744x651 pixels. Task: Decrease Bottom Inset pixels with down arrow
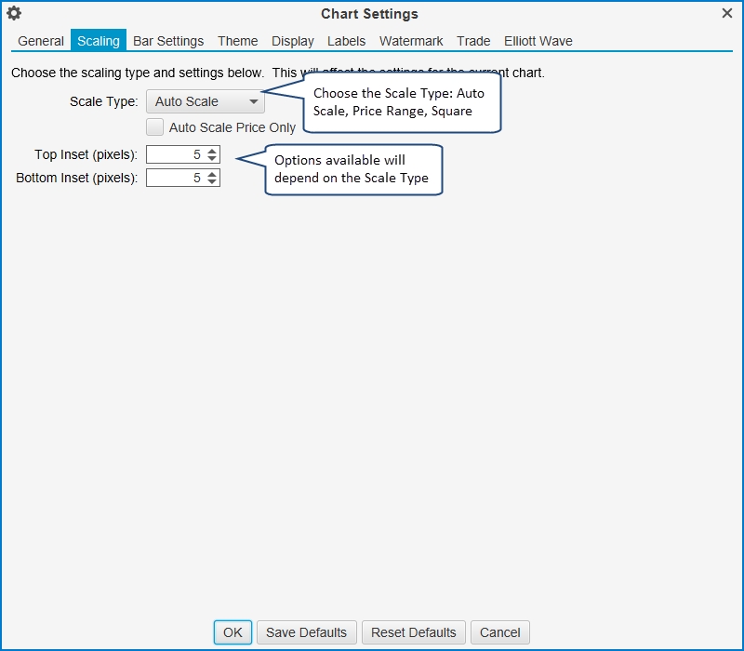coord(212,181)
